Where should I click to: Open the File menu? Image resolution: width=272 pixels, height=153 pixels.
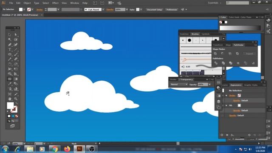pos(11,3)
